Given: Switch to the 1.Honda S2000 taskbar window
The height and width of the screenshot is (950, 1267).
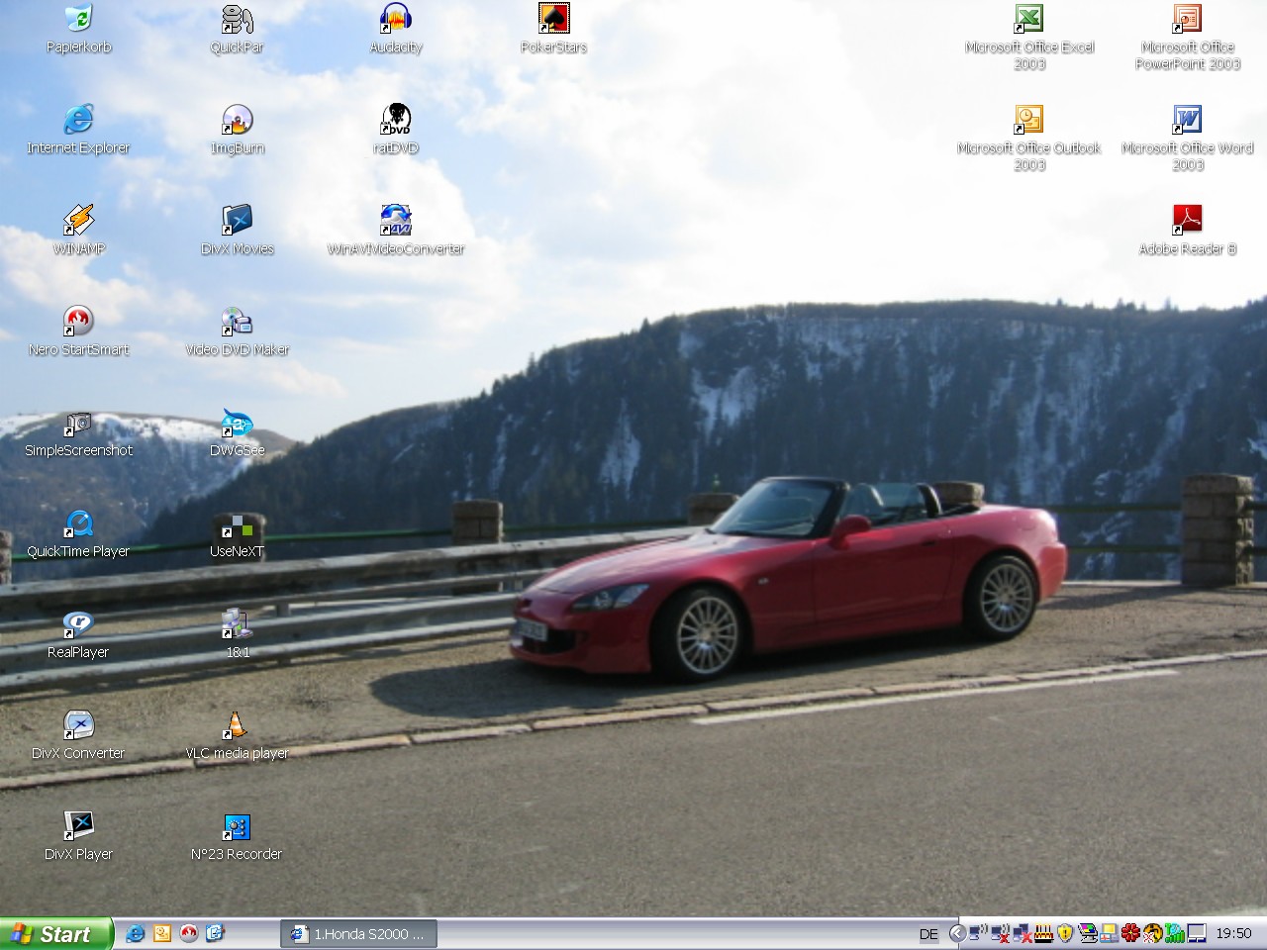Looking at the screenshot, I should click(359, 933).
